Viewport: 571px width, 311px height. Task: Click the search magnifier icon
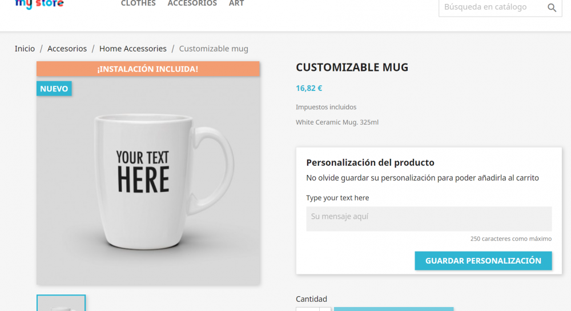tap(552, 7)
